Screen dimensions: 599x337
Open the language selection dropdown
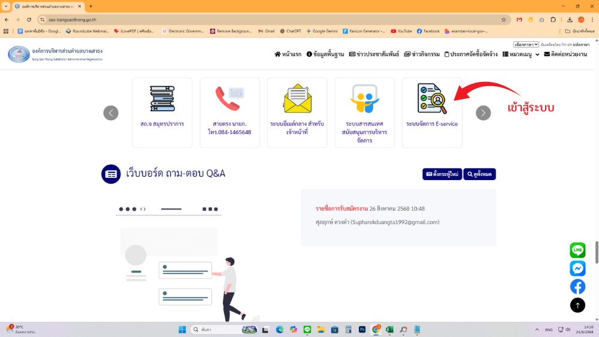point(526,44)
